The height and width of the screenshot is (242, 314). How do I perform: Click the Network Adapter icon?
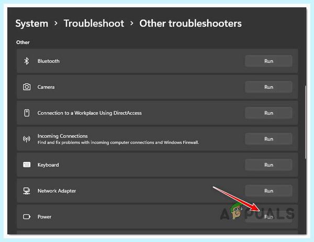(27, 191)
